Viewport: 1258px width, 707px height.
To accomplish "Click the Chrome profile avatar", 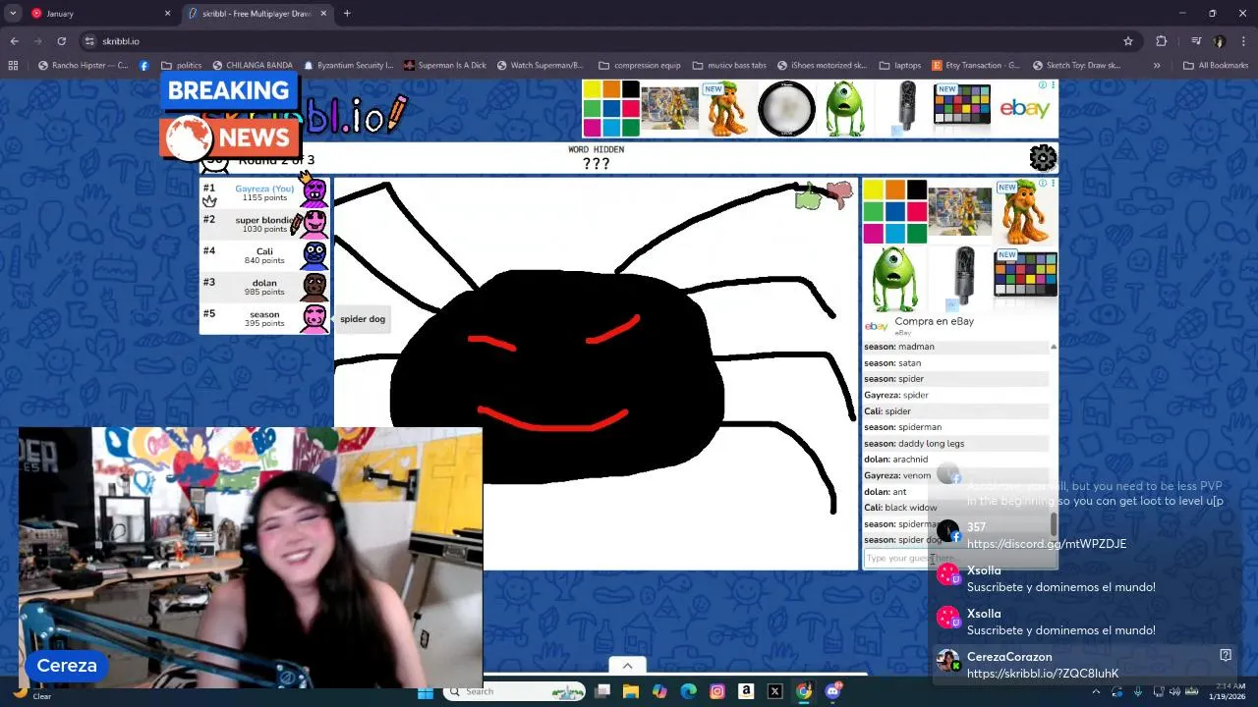I will point(1220,41).
